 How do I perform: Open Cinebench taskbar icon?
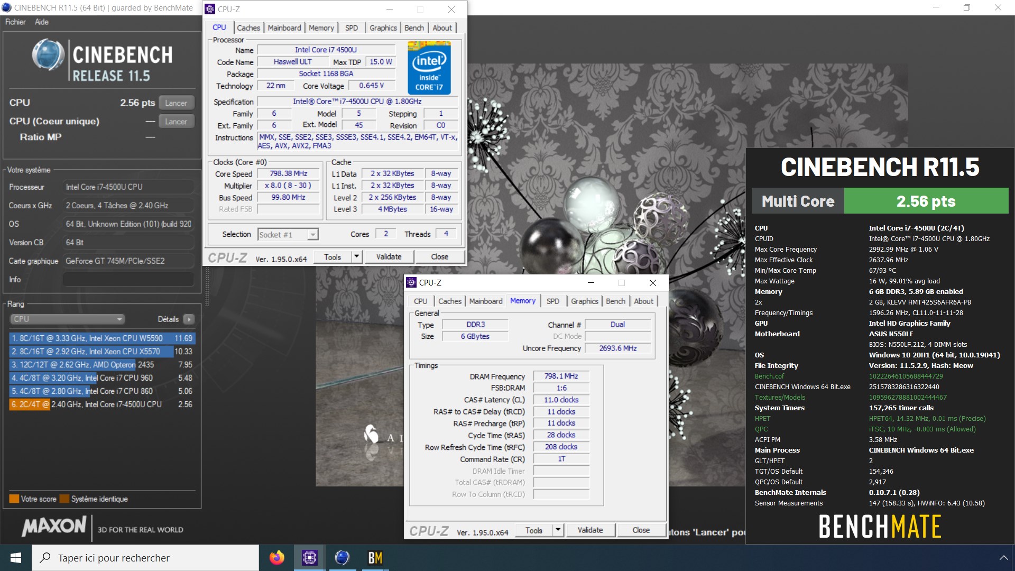(342, 558)
